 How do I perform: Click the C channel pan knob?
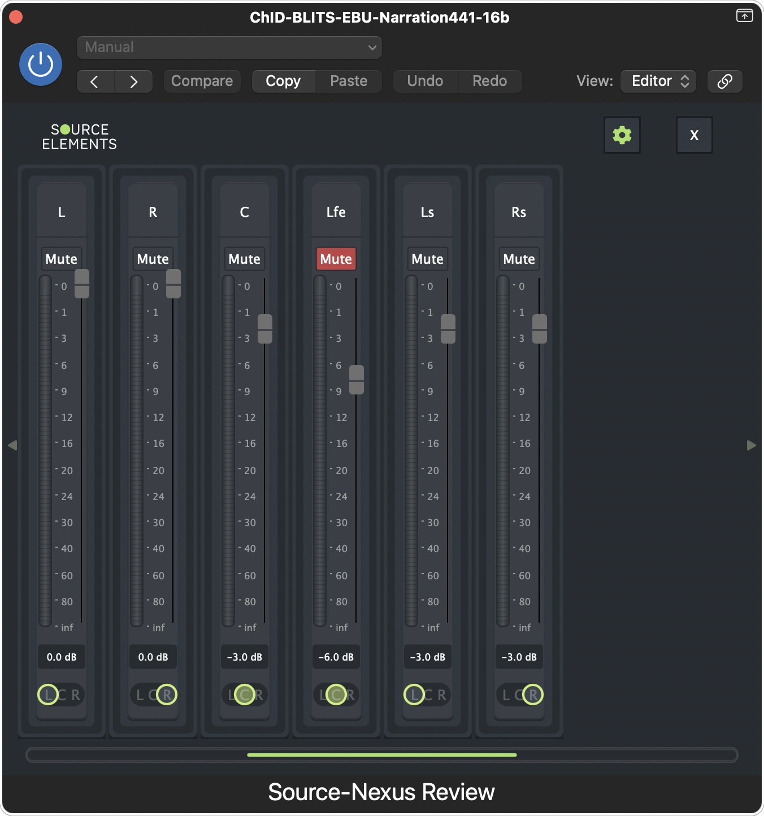pyautogui.click(x=245, y=695)
